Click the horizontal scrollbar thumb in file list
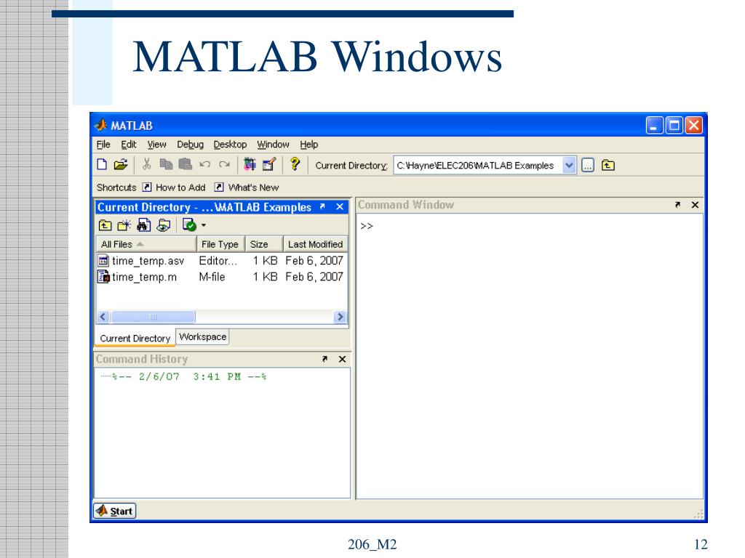This screenshot has height=558, width=745. [x=153, y=317]
